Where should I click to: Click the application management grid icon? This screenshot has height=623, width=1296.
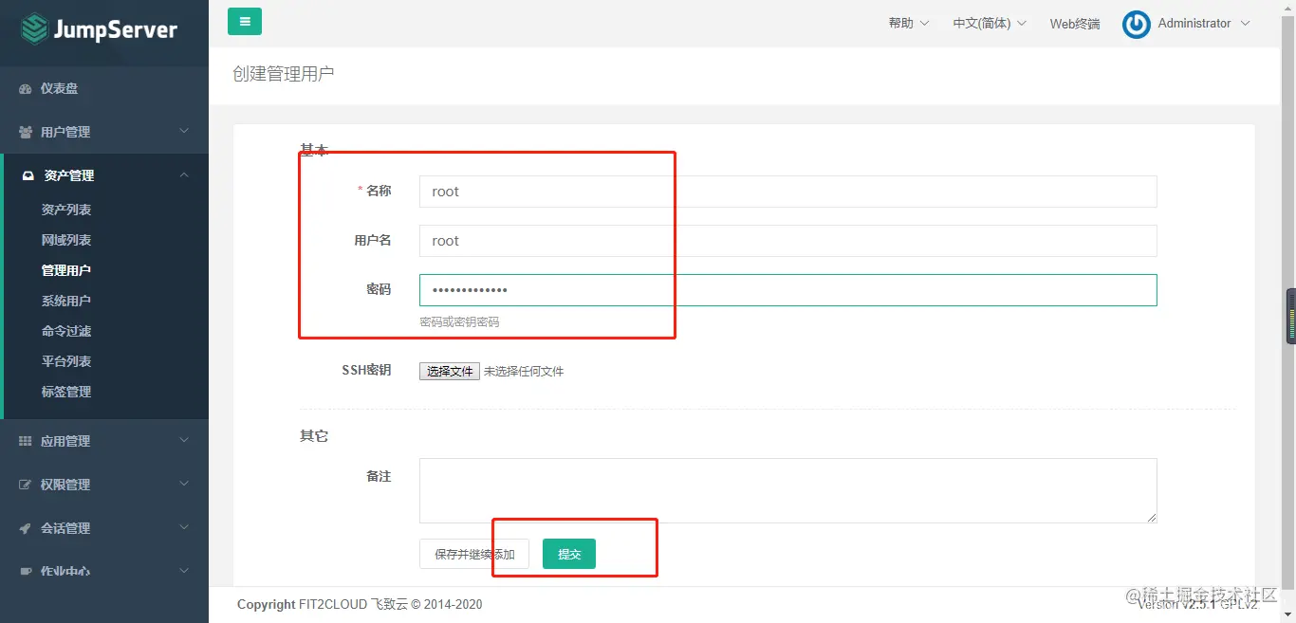(x=26, y=441)
